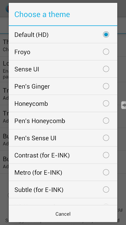Click the gray arrow tab at right edge
126x225 pixels.
124,105
